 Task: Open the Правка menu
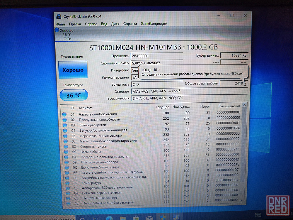point(75,24)
